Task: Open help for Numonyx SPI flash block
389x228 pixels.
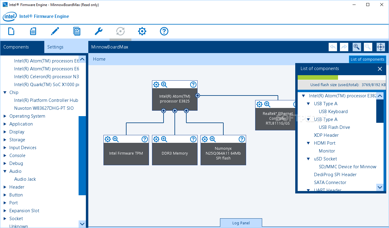Action: pyautogui.click(x=242, y=139)
